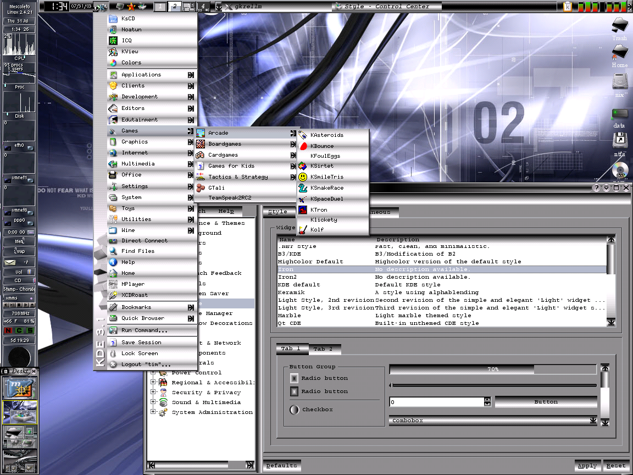Open Help from K menu
This screenshot has width=633, height=475.
tap(152, 262)
